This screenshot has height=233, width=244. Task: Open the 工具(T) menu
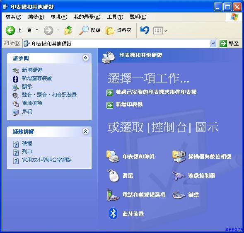point(115,17)
